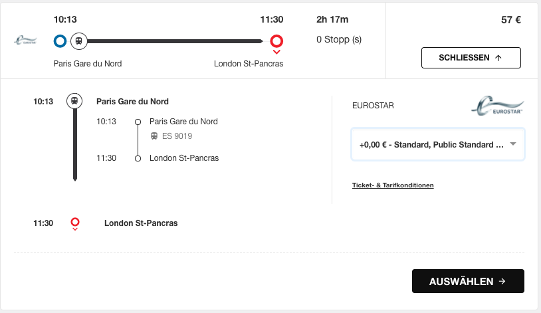
Task: Click the 2h 17m duration text
Action: click(332, 20)
